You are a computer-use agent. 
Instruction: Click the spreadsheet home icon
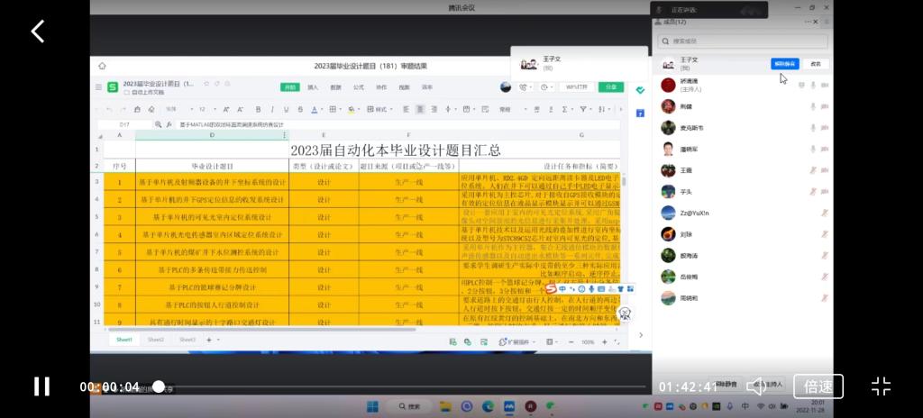(x=102, y=66)
